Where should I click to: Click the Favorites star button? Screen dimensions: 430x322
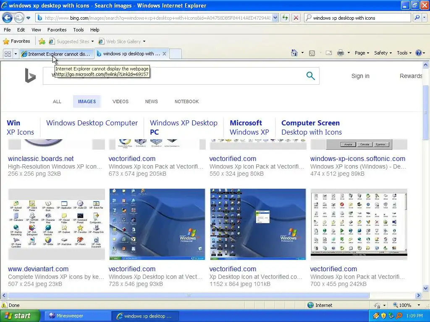[16, 42]
